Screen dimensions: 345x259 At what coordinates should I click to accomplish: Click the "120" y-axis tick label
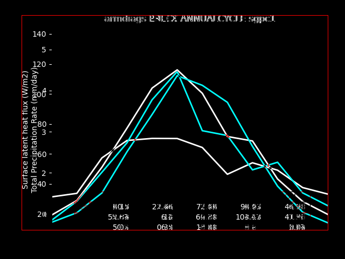pos(39,64)
